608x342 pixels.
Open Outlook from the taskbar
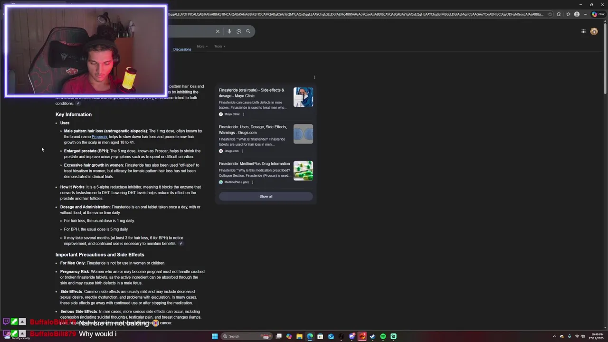pyautogui.click(x=331, y=336)
